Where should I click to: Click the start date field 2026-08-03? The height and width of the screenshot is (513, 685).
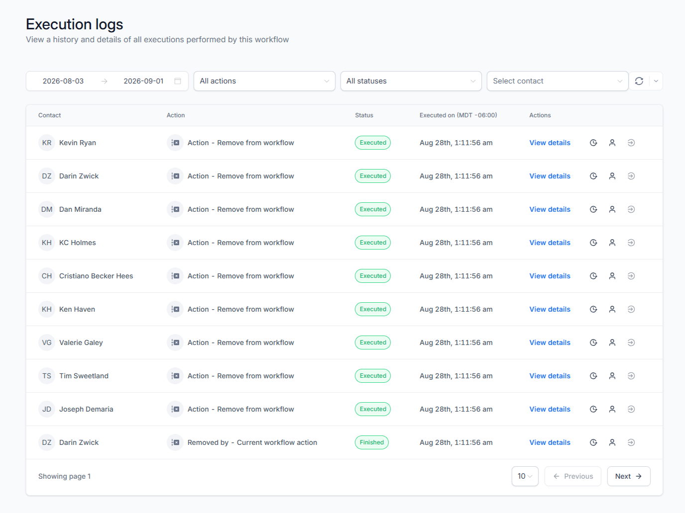point(63,81)
